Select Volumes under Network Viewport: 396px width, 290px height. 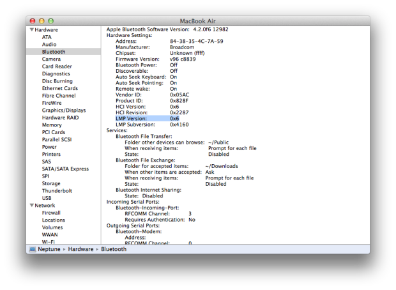tap(52, 227)
